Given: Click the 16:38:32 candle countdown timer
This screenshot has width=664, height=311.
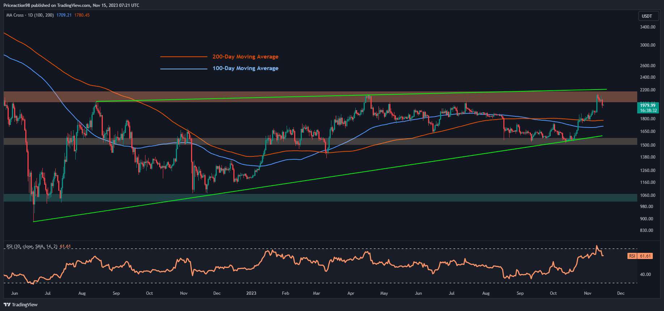Looking at the screenshot, I should (648, 111).
